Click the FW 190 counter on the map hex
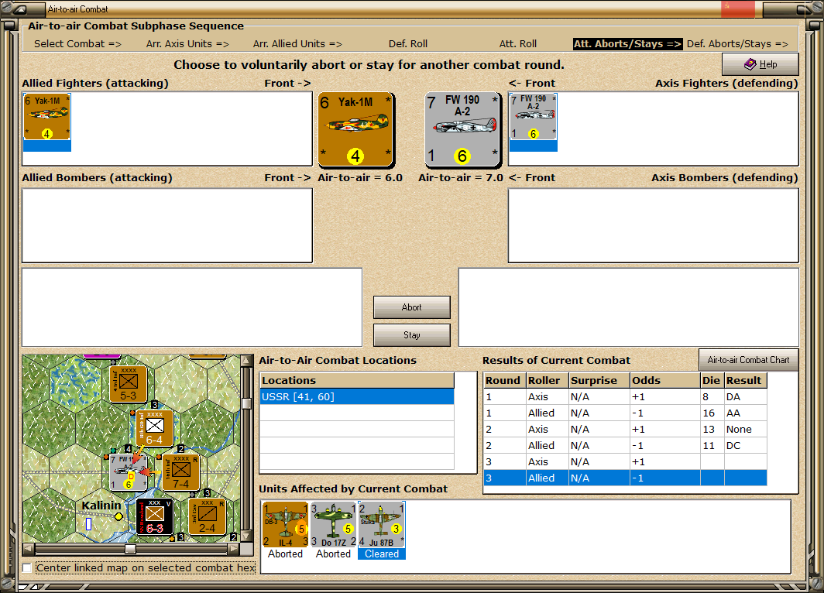 pos(129,472)
